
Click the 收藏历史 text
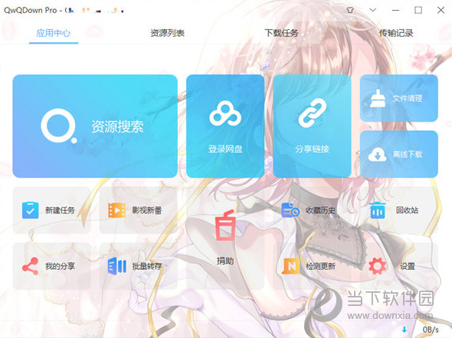320,210
